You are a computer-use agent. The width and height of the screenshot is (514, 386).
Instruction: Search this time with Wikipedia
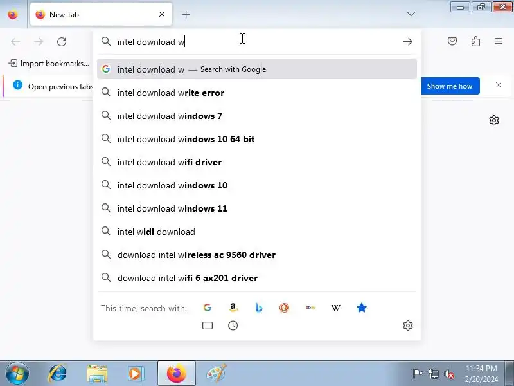coord(335,308)
